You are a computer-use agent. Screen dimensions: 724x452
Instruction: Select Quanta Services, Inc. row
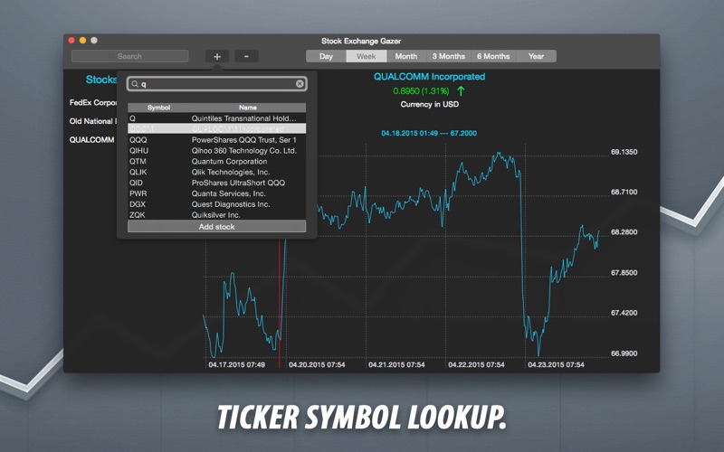pos(216,193)
